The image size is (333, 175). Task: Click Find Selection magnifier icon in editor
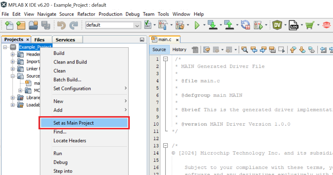tap(244, 49)
